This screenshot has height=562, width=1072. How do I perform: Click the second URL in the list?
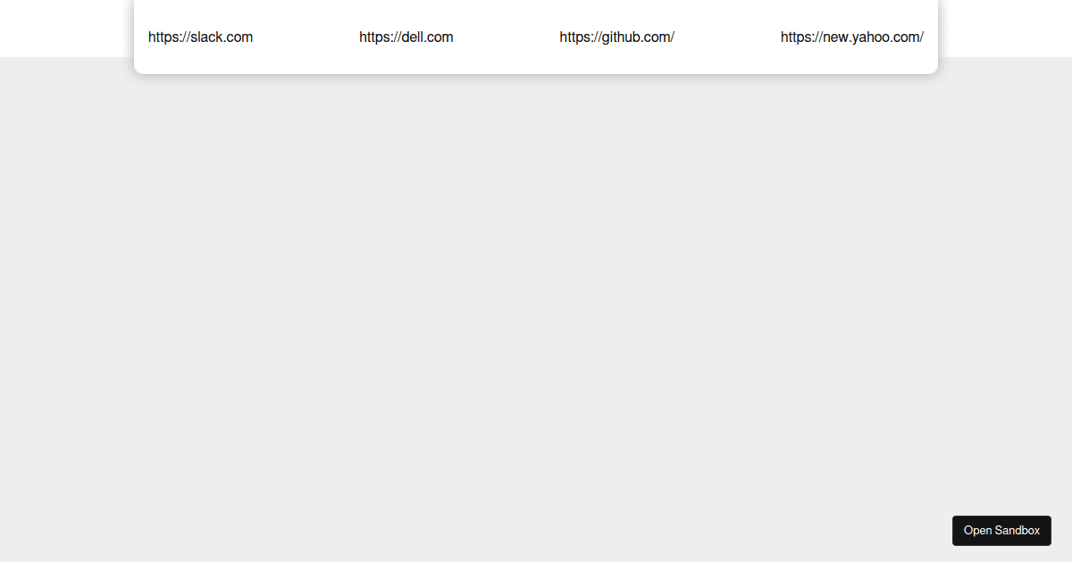point(406,37)
